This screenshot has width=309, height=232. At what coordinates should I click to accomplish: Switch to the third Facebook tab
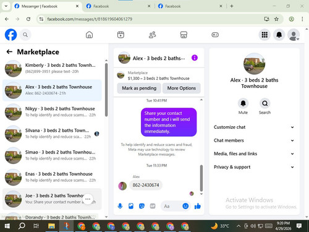coord(190,6)
